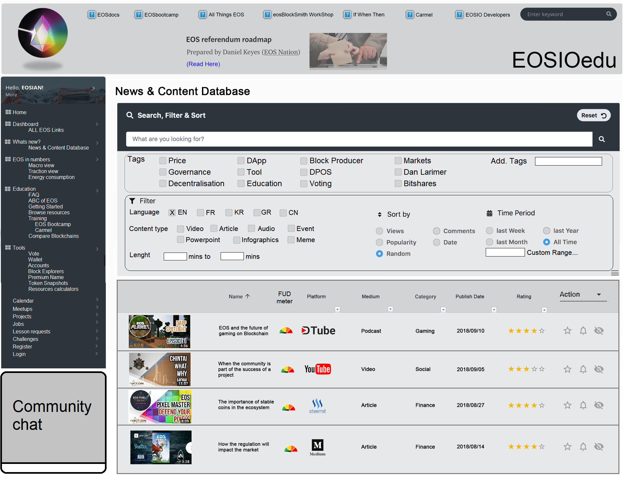
Task: Star the community success Video row
Action: point(567,369)
